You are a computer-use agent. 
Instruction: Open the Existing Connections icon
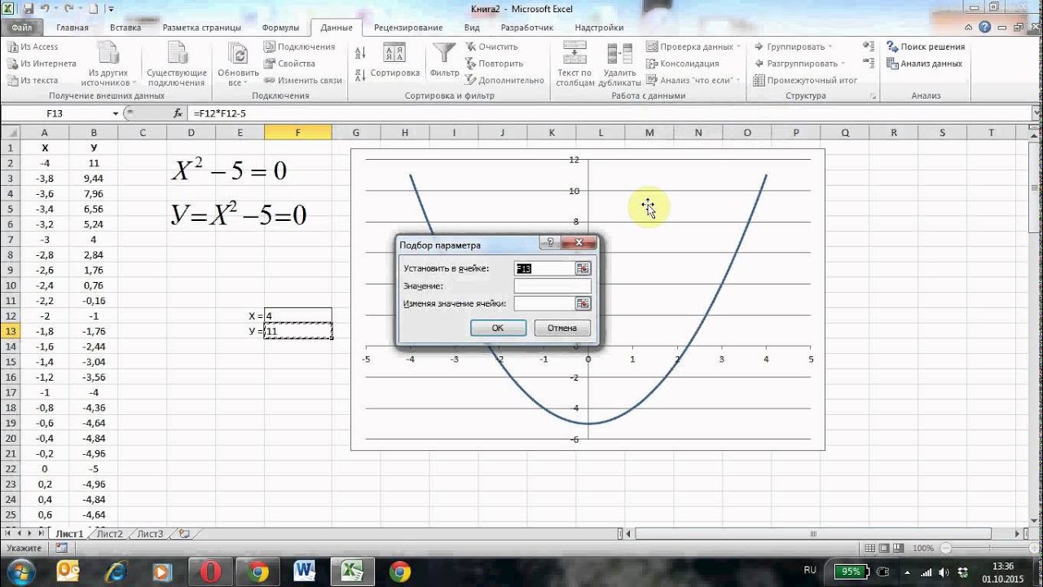pos(177,55)
